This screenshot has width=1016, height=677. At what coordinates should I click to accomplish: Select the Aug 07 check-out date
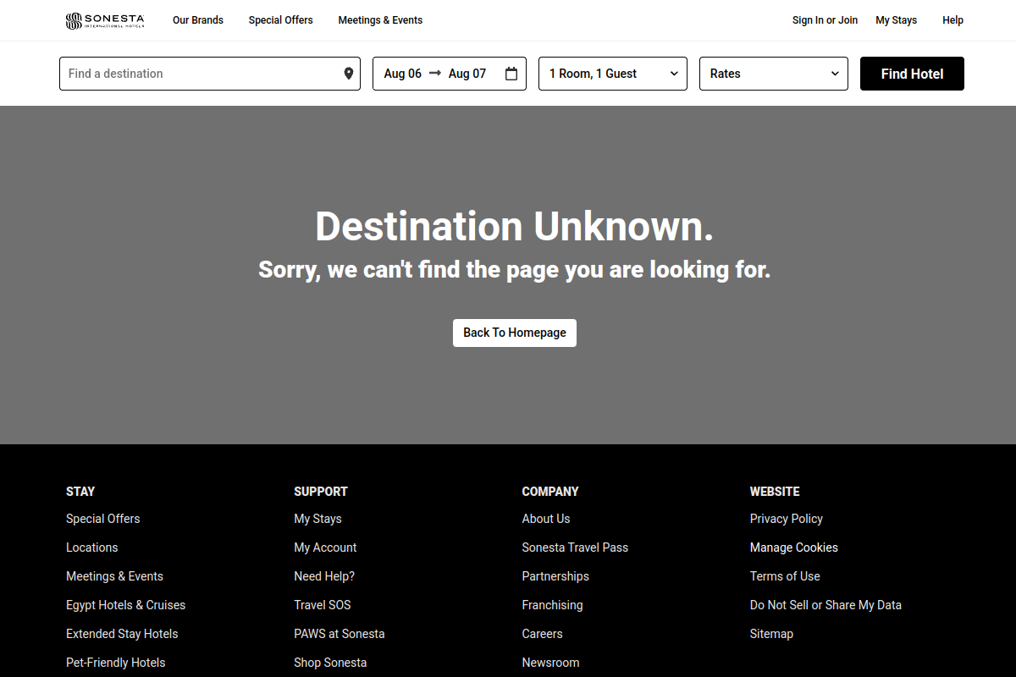(467, 74)
